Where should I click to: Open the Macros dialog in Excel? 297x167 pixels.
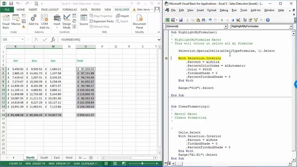pyautogui.click(x=16, y=20)
